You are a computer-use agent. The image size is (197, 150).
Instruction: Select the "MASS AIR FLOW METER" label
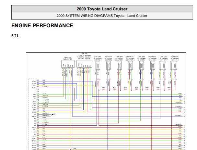[68, 58]
